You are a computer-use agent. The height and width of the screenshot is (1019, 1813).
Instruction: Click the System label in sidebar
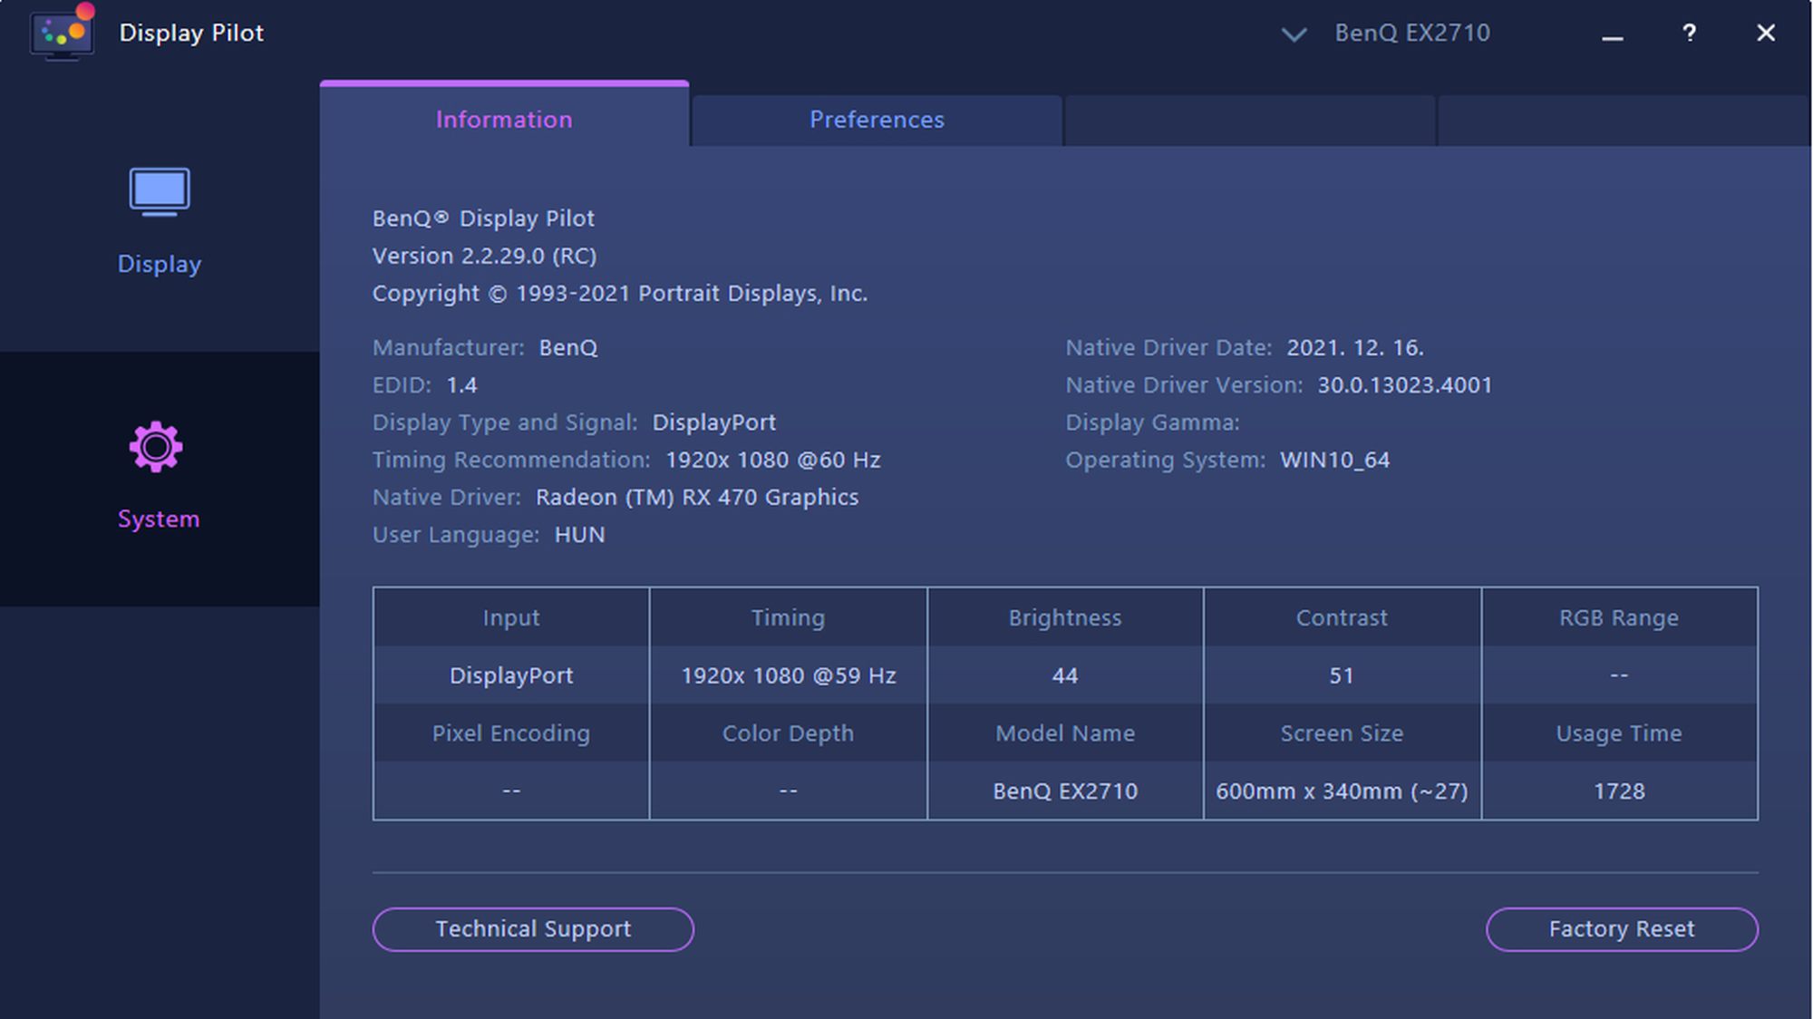(159, 519)
